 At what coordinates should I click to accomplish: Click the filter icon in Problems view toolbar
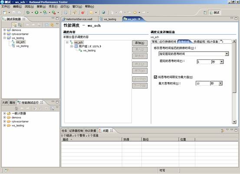[222, 131]
